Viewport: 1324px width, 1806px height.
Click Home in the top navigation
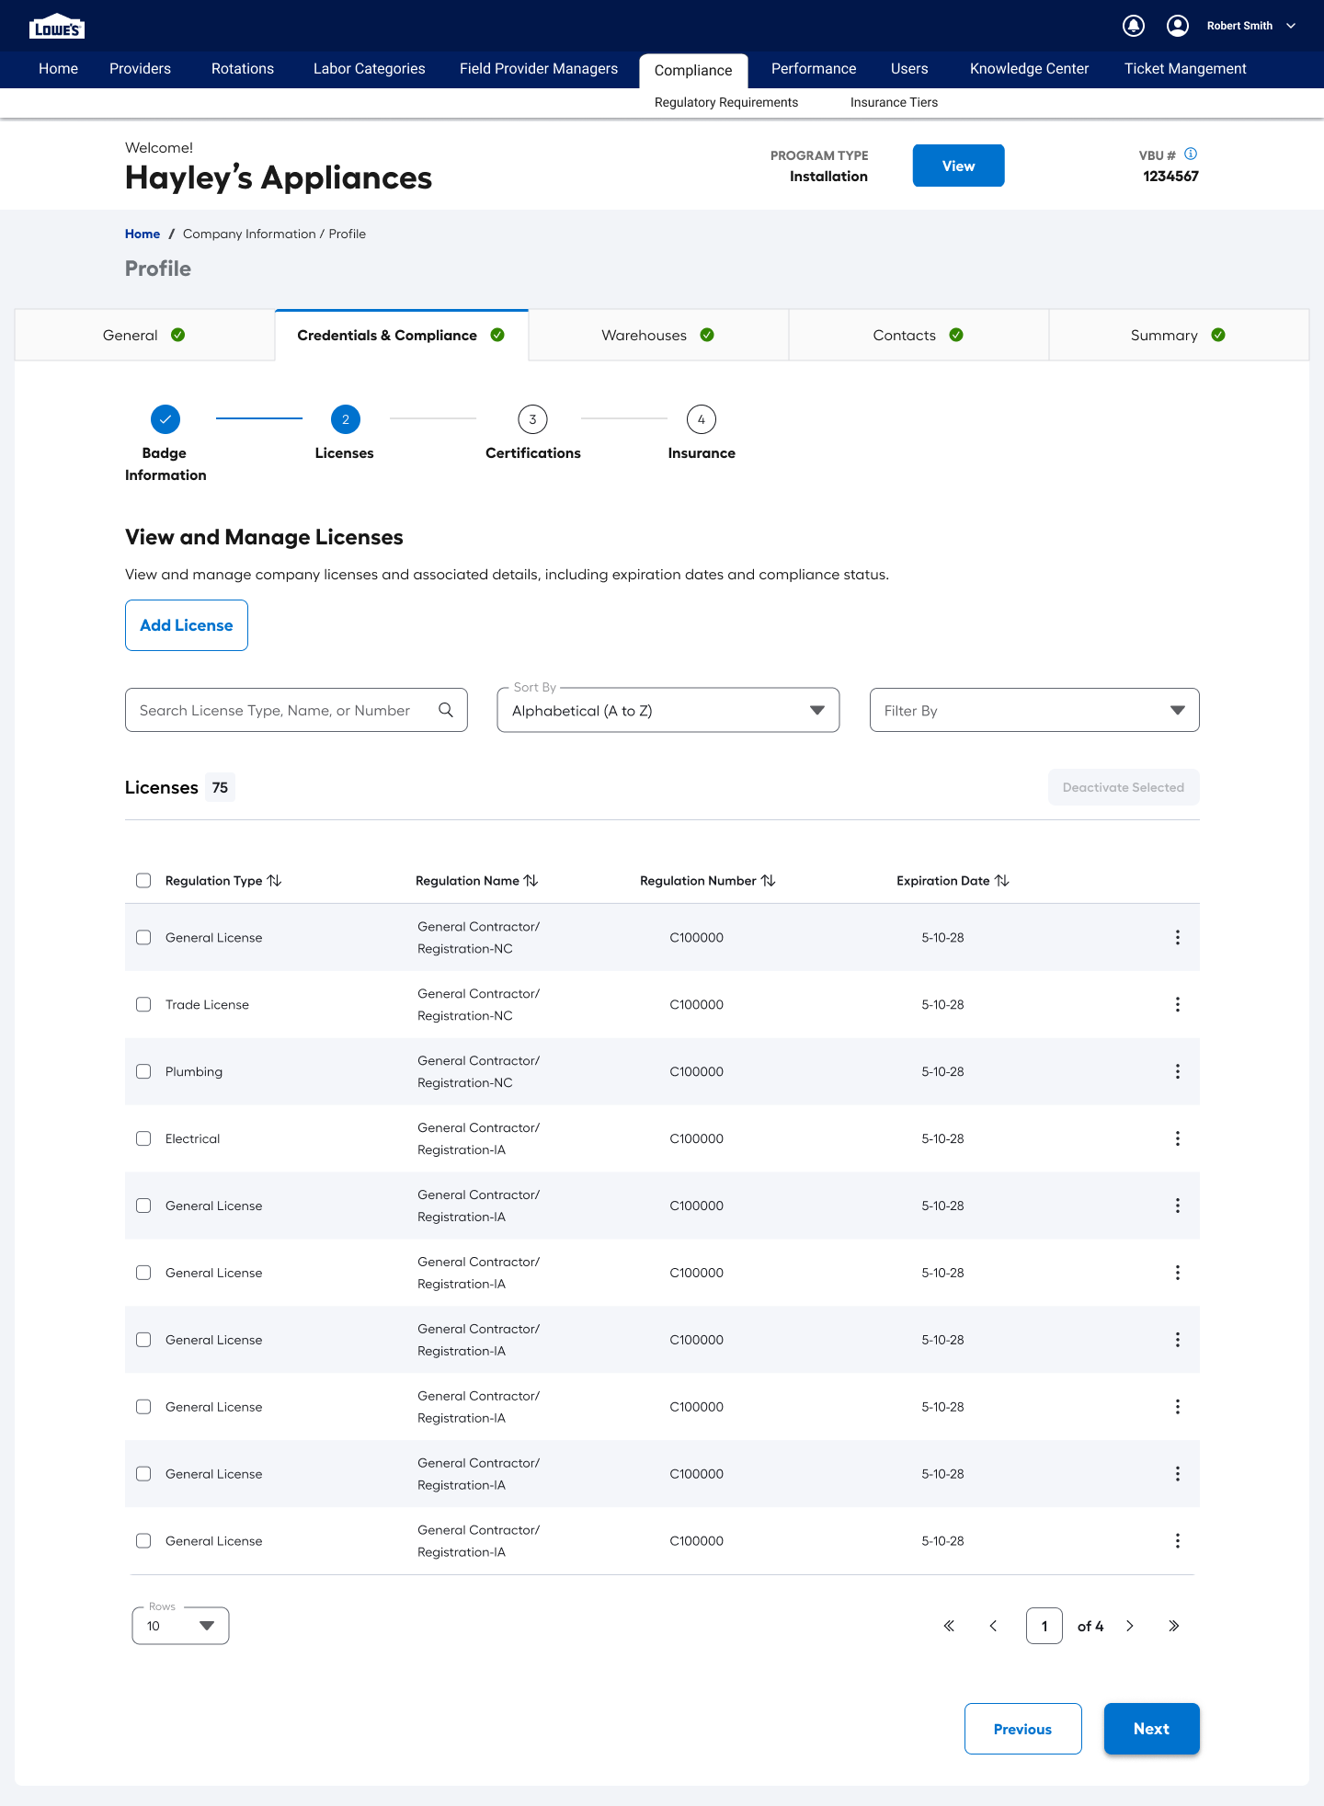click(x=58, y=69)
